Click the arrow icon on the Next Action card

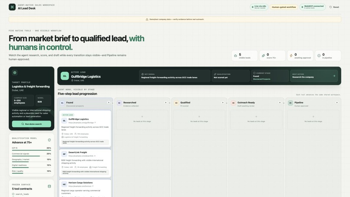tap(334, 76)
